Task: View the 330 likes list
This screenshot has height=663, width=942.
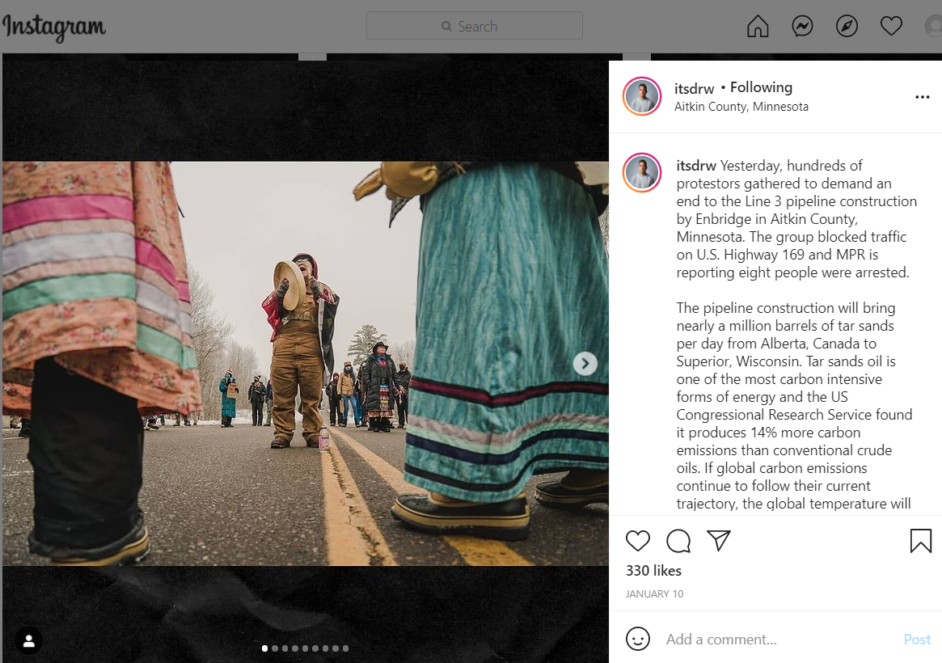Action: [x=653, y=571]
